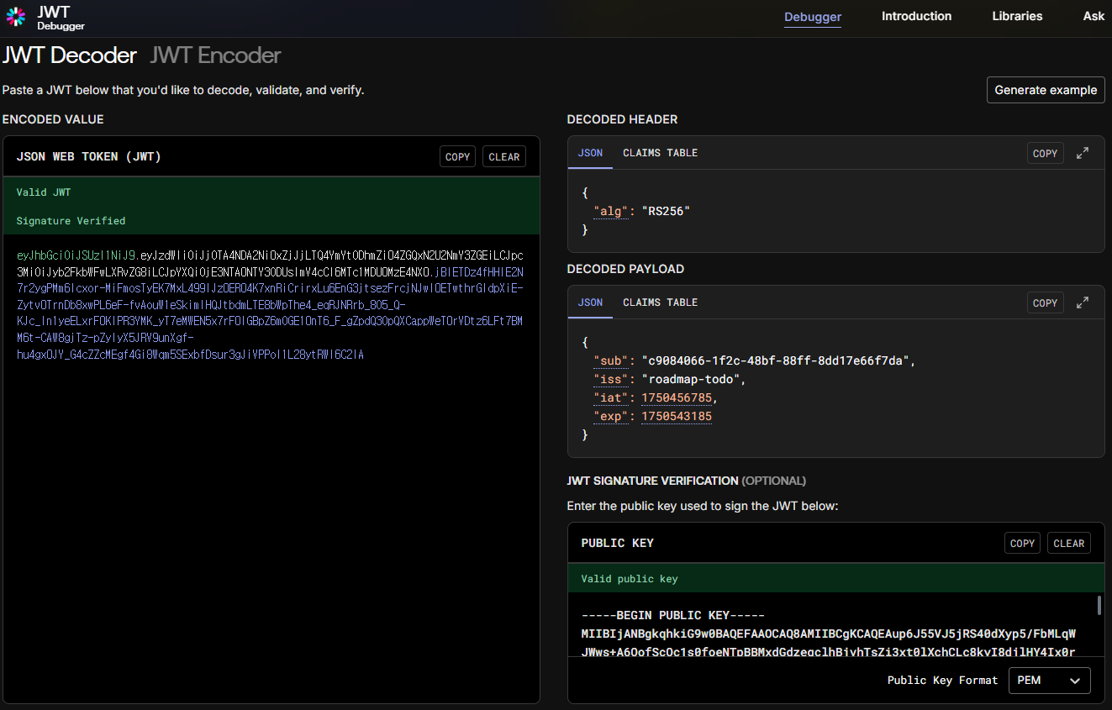Click the iat value 1750456785
1112x710 pixels.
point(677,398)
